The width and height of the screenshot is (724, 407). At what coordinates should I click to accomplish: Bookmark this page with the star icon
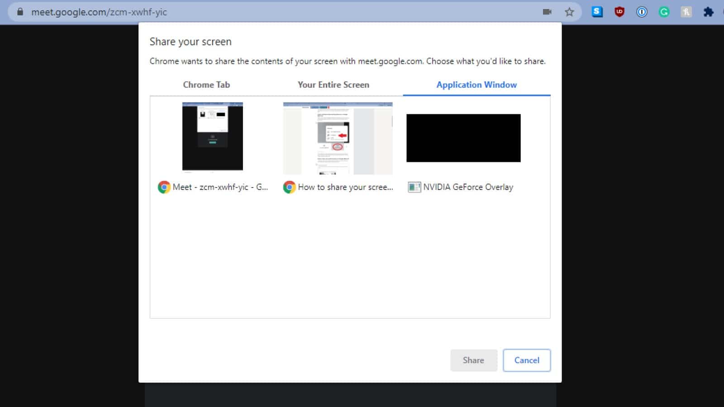(x=569, y=12)
